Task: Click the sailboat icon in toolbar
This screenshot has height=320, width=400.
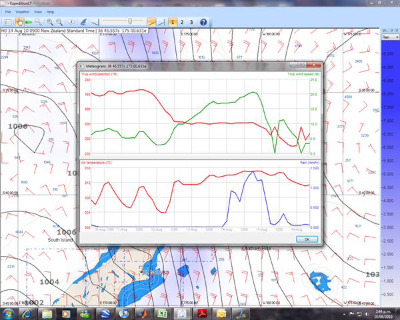Action: [83, 22]
